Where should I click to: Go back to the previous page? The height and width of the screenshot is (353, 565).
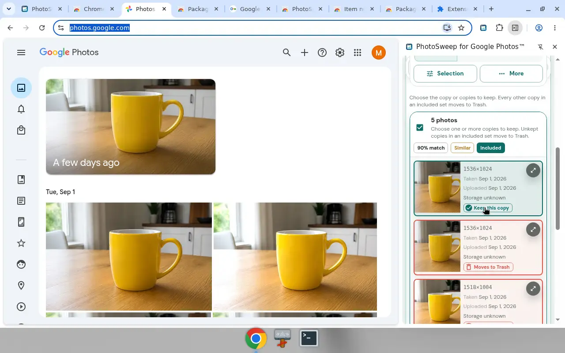click(x=10, y=28)
